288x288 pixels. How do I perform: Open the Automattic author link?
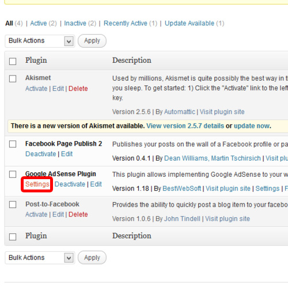(x=180, y=112)
